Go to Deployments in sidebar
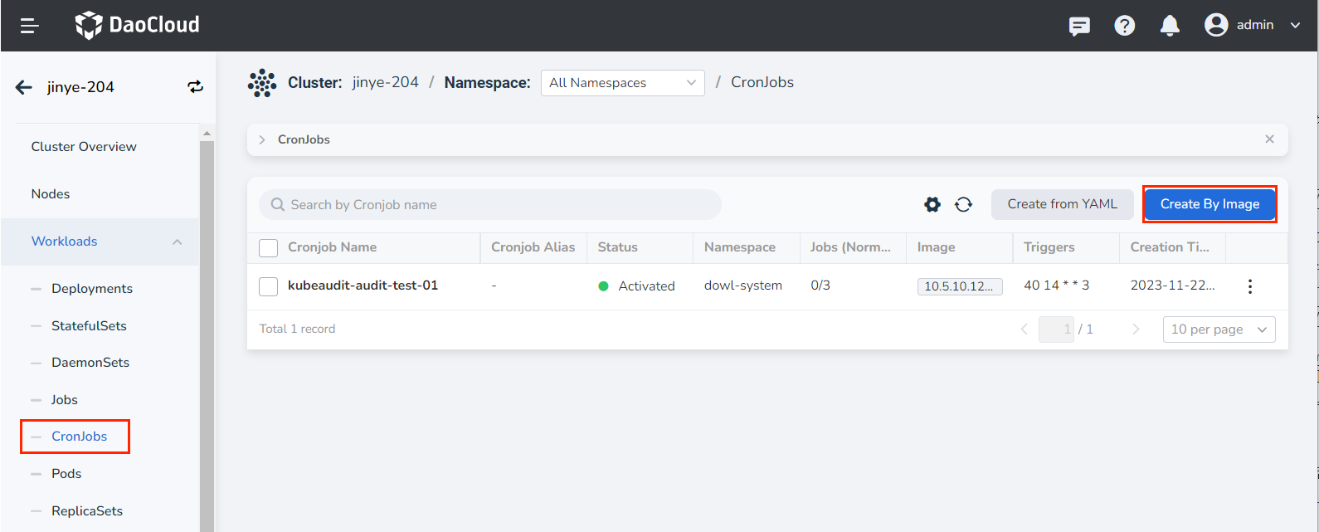Image resolution: width=1319 pixels, height=532 pixels. pos(91,289)
